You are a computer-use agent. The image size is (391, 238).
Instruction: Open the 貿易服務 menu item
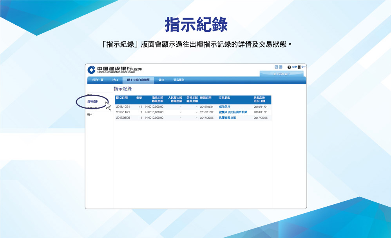(179, 80)
